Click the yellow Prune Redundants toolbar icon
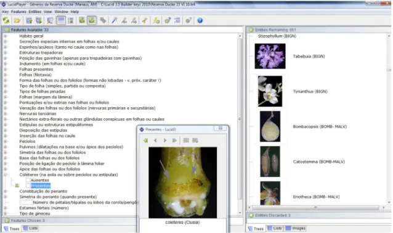Image resolution: width=393 pixels, height=233 pixels. (x=144, y=20)
